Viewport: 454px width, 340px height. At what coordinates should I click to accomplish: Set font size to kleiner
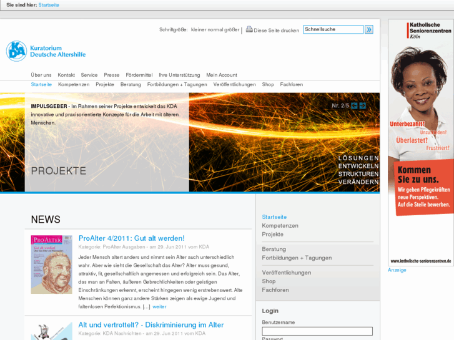tap(199, 30)
